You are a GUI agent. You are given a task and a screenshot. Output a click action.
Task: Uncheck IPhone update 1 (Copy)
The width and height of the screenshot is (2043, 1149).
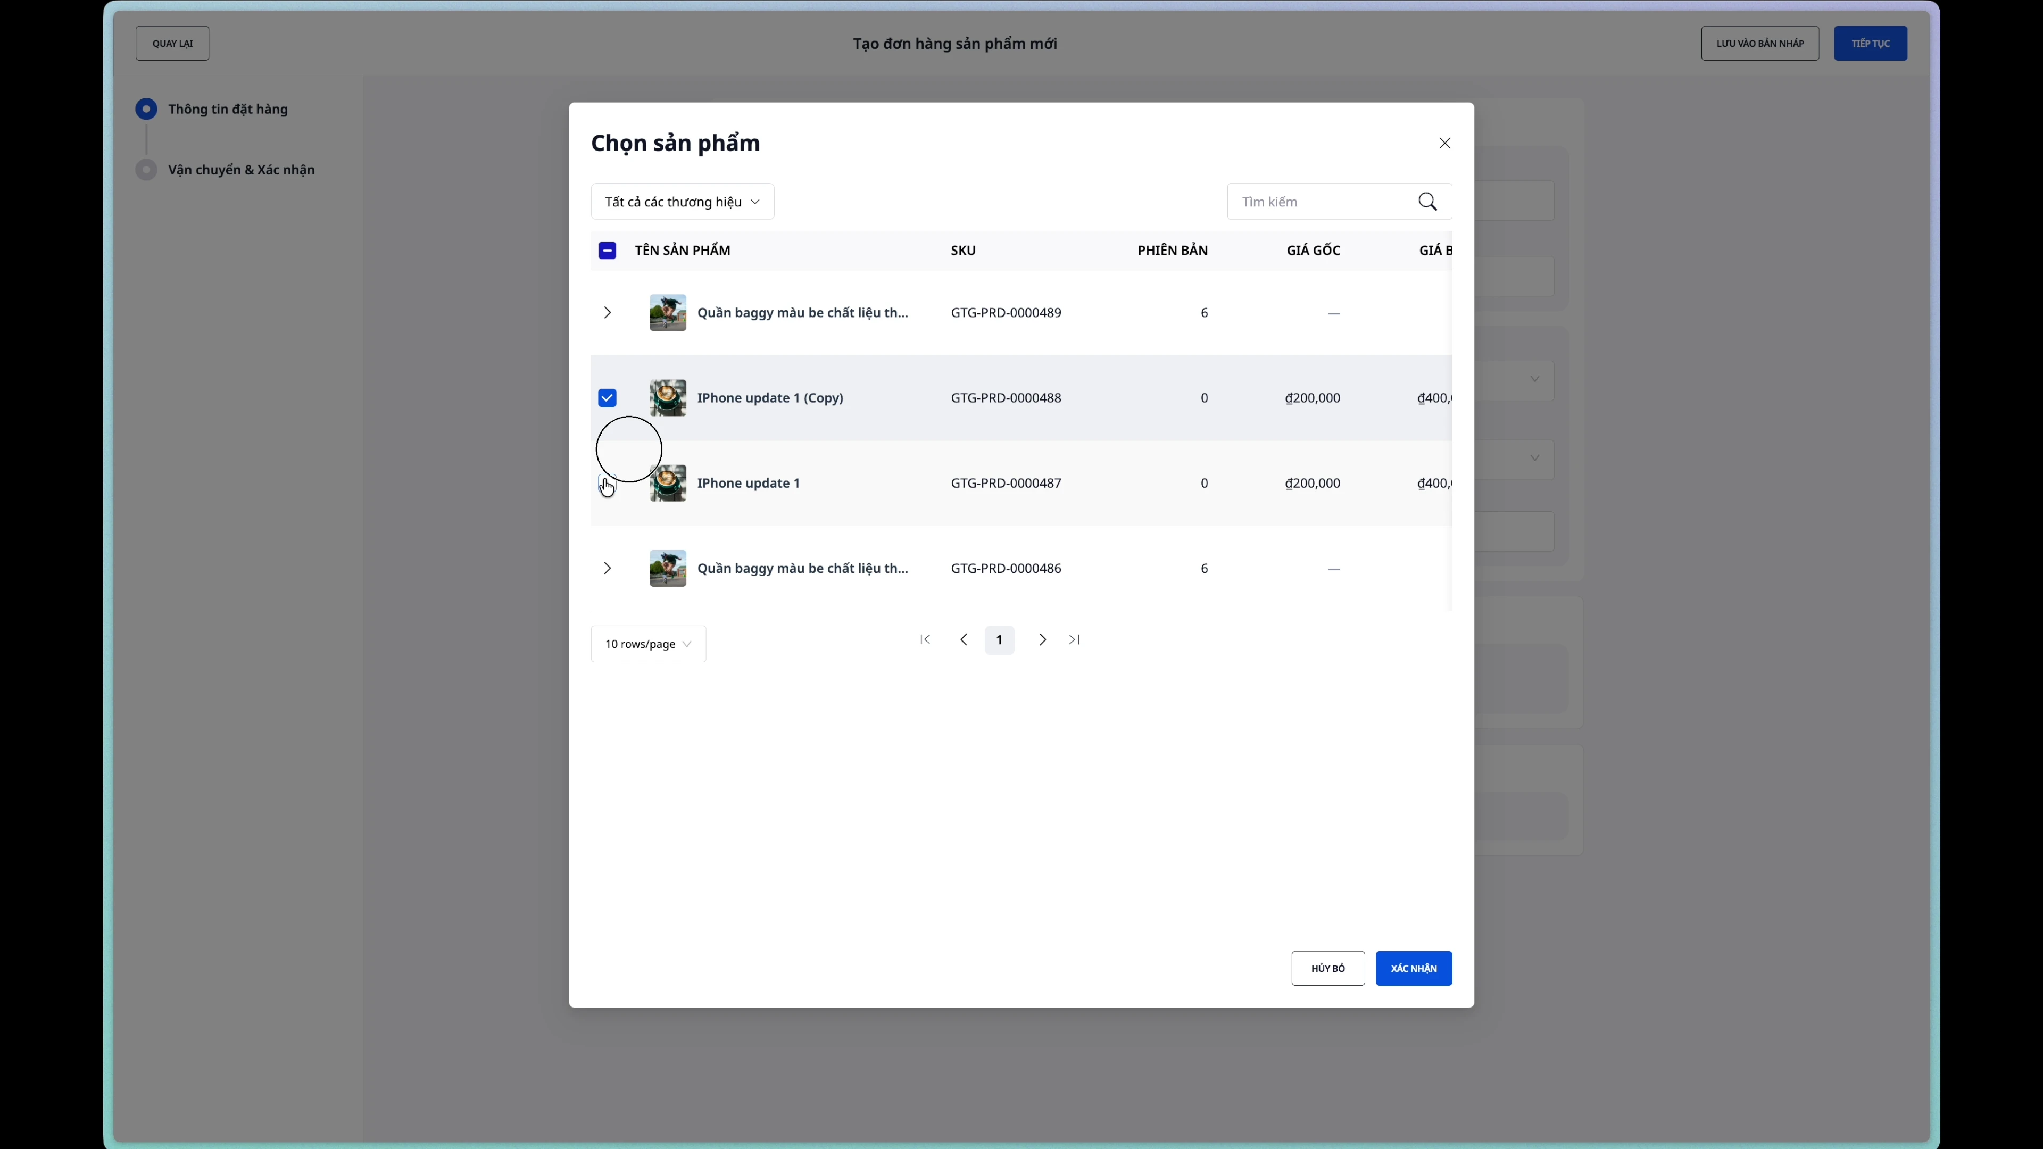point(607,397)
